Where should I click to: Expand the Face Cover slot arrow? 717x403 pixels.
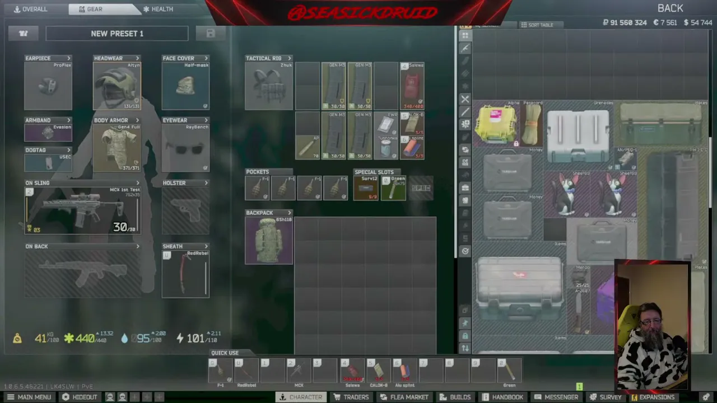(x=206, y=58)
